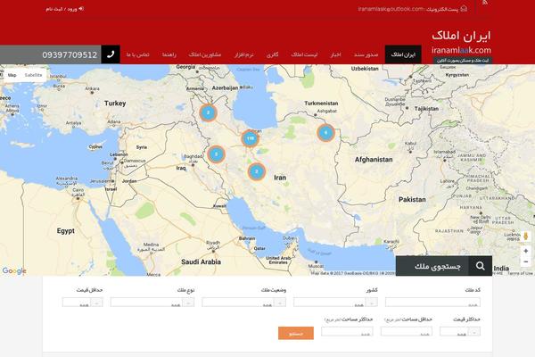535x357 pixels.
Task: Open the تماس با ما menu item
Action: point(138,54)
